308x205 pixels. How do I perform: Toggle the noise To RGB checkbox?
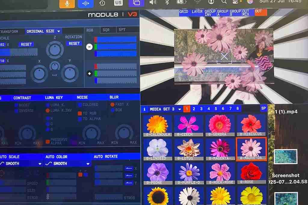[x=80, y=113]
